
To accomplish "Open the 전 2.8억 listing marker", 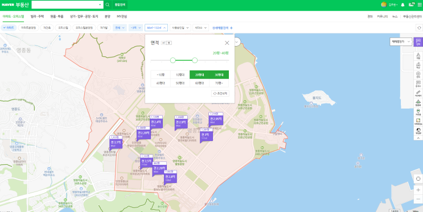I will (x=170, y=177).
